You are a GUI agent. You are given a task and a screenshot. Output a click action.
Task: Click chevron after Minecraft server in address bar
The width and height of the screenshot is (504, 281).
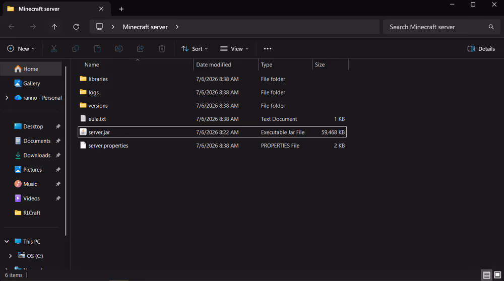pos(177,27)
